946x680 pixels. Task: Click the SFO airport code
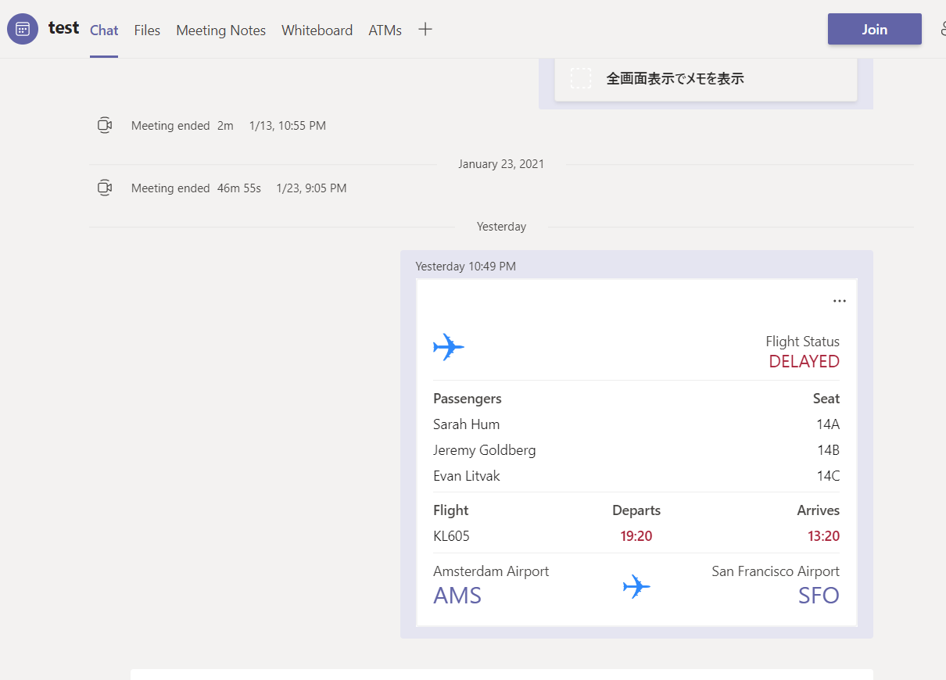(819, 596)
